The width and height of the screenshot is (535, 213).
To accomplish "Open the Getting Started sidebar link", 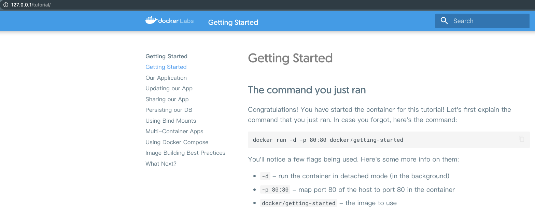I will tap(166, 67).
